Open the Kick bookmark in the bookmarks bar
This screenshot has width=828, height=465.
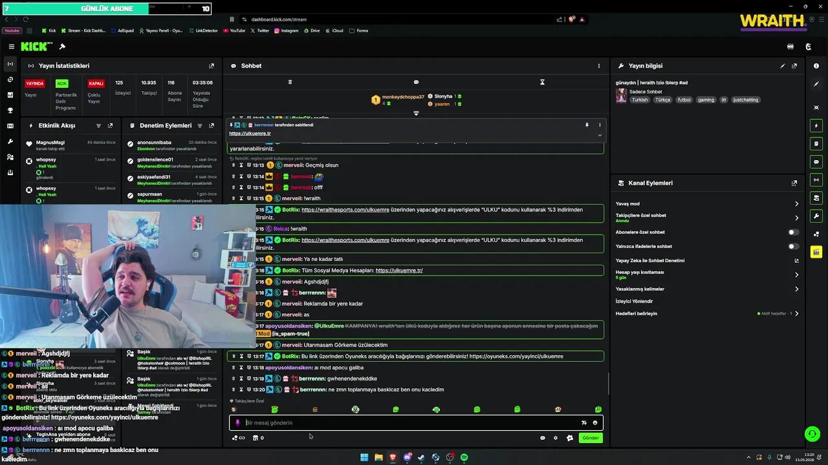[49, 30]
